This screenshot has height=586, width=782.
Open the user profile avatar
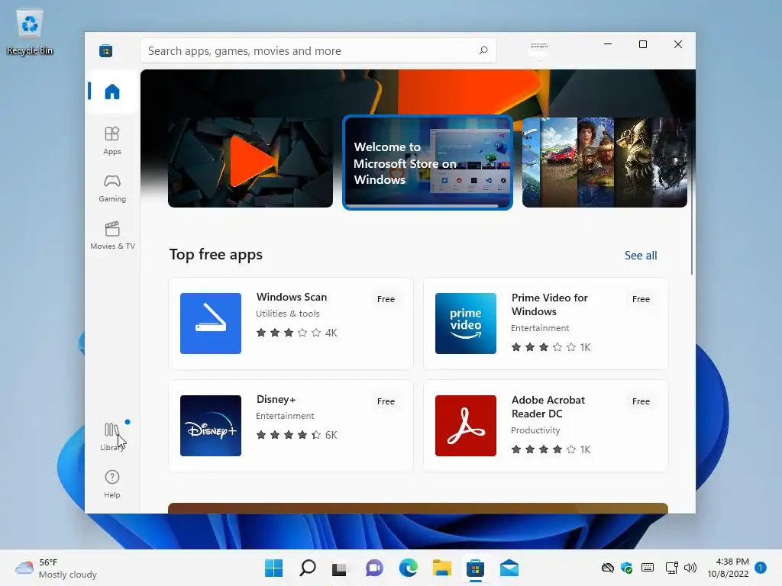[x=538, y=50]
